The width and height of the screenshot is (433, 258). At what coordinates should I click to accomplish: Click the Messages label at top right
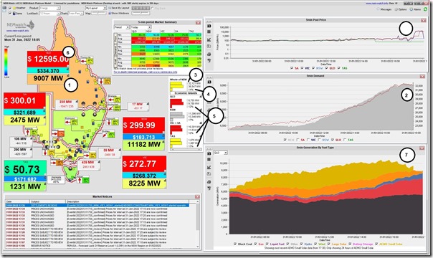[386, 9]
